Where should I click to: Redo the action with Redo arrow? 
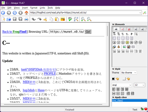click(39, 19)
